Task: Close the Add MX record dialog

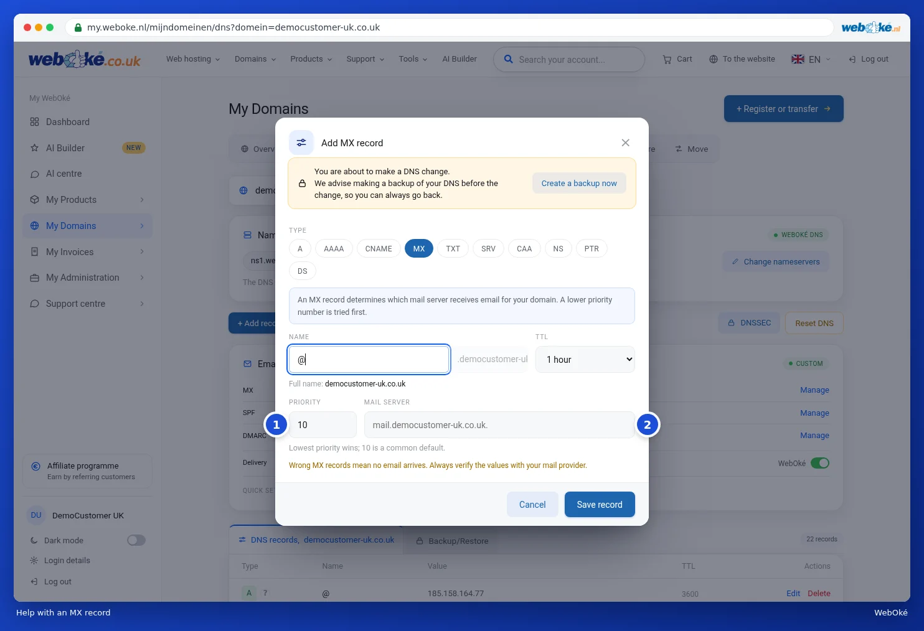Action: point(625,143)
